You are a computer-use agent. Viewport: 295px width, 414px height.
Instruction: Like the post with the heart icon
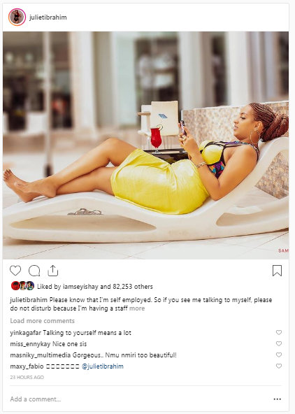tap(15, 271)
